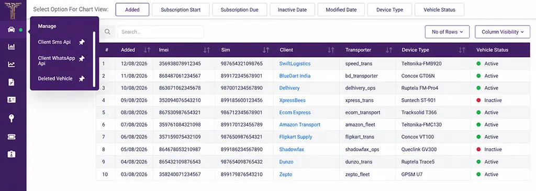Screen dimensions: 536x191
Task: Open the XpressBees client link
Action: click(x=292, y=100)
